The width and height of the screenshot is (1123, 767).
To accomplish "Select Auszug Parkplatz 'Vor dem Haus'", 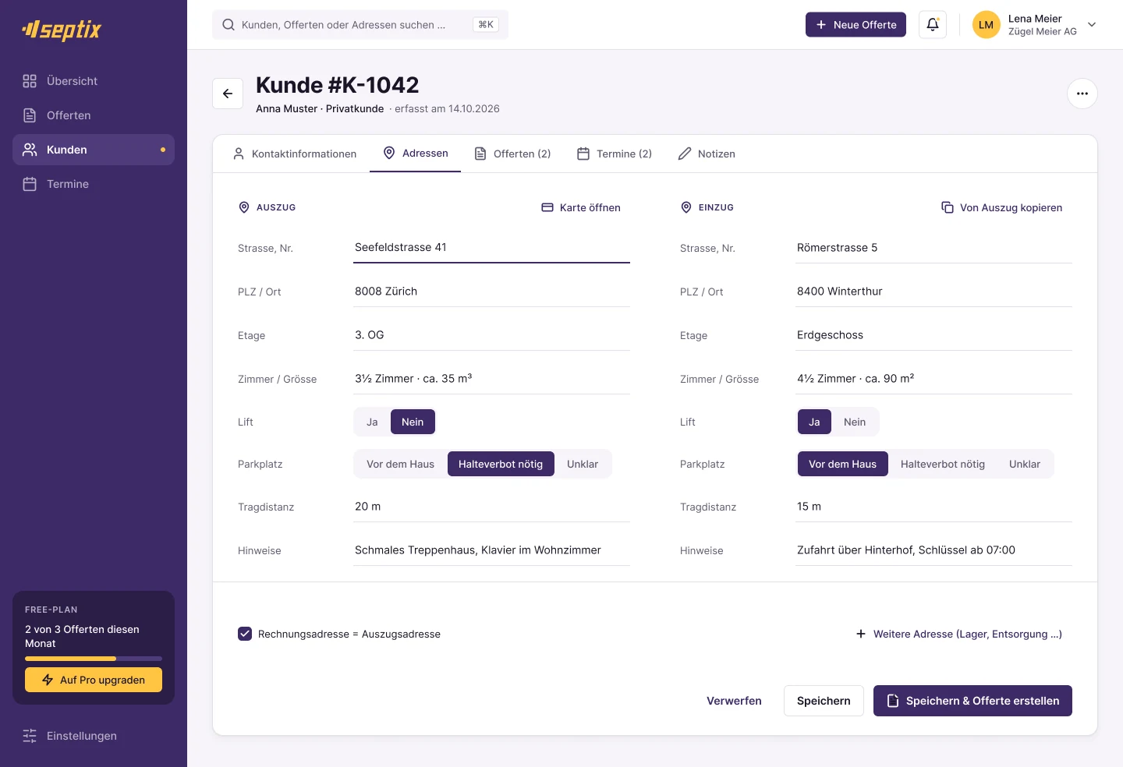I will point(400,464).
